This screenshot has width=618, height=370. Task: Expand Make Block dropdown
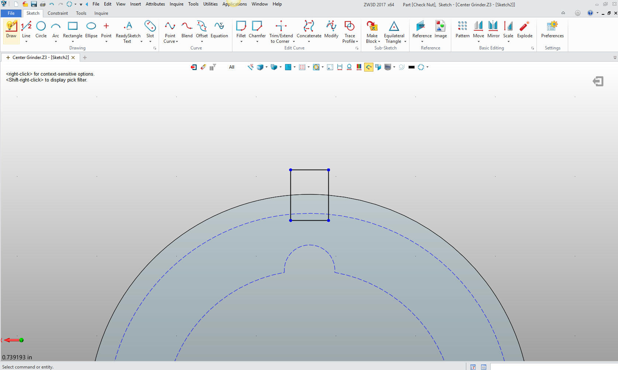click(x=379, y=42)
